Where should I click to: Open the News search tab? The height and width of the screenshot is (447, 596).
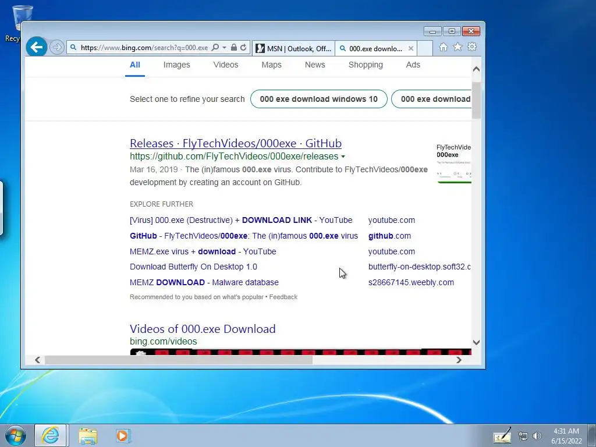point(315,65)
